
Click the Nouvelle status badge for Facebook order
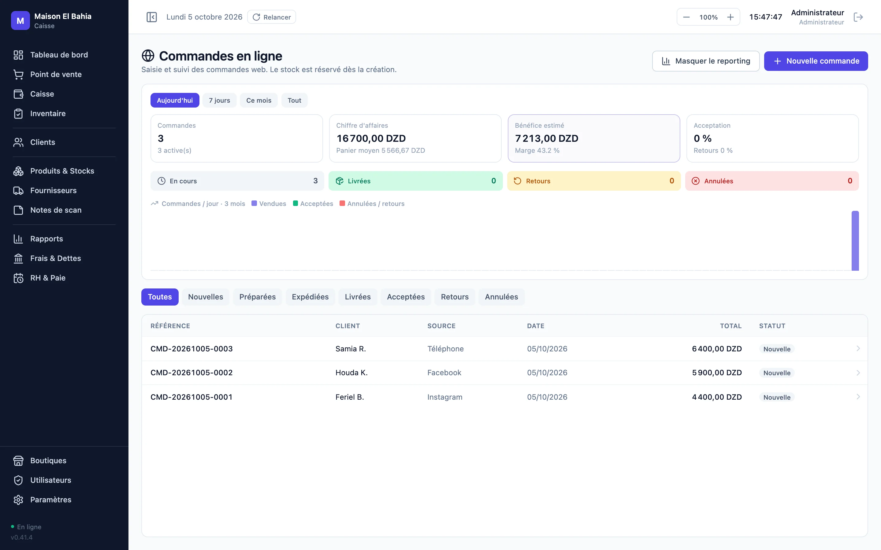776,373
